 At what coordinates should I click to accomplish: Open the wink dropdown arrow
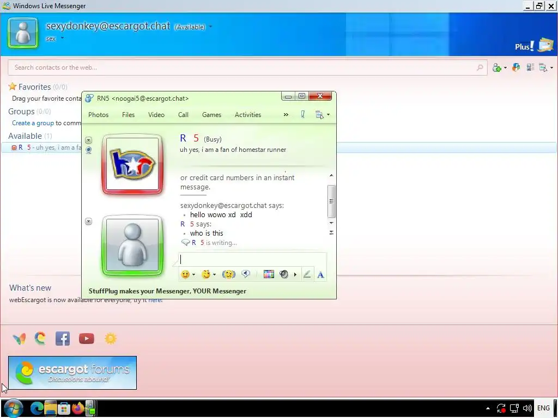[214, 274]
